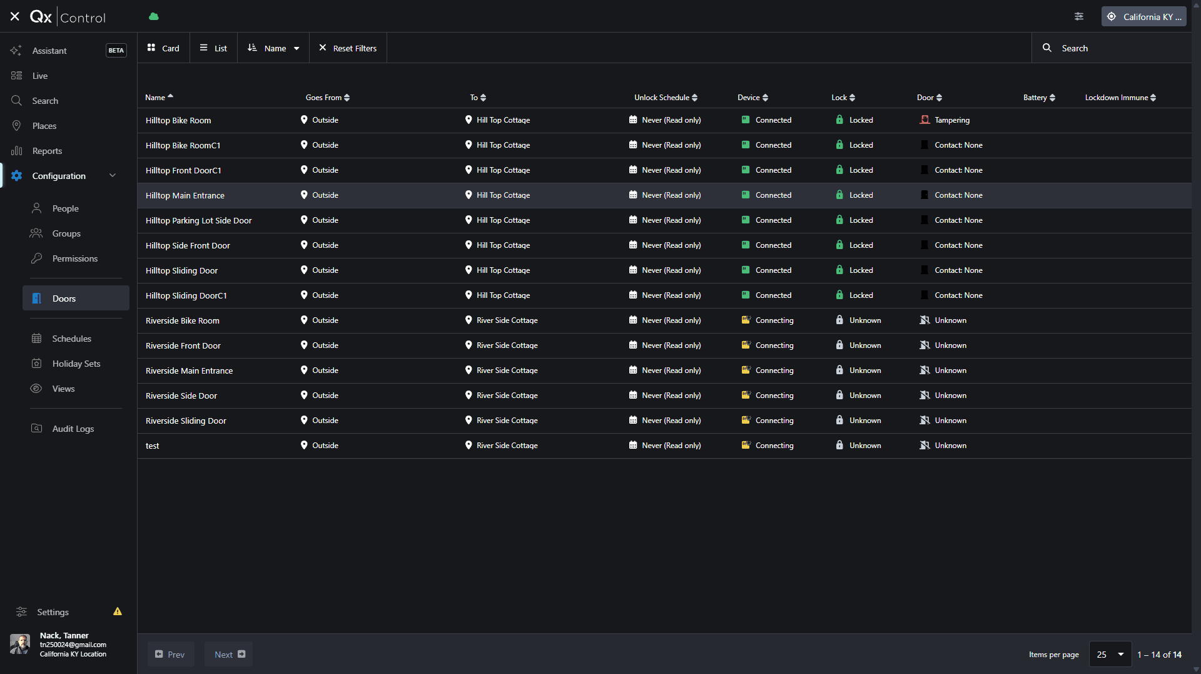Click the Tampering status for Hilltop Bike Room
The image size is (1201, 674).
click(x=945, y=120)
